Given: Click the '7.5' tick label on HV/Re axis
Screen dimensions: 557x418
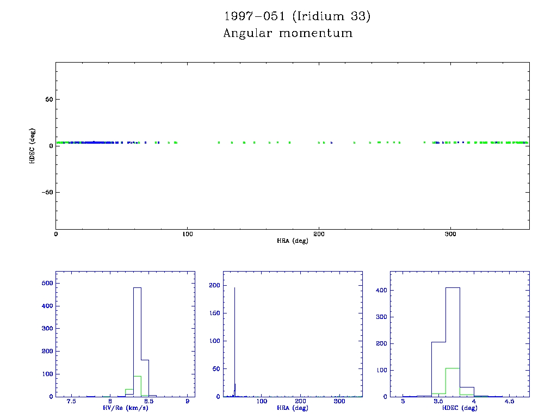Looking at the screenshot, I should [71, 402].
